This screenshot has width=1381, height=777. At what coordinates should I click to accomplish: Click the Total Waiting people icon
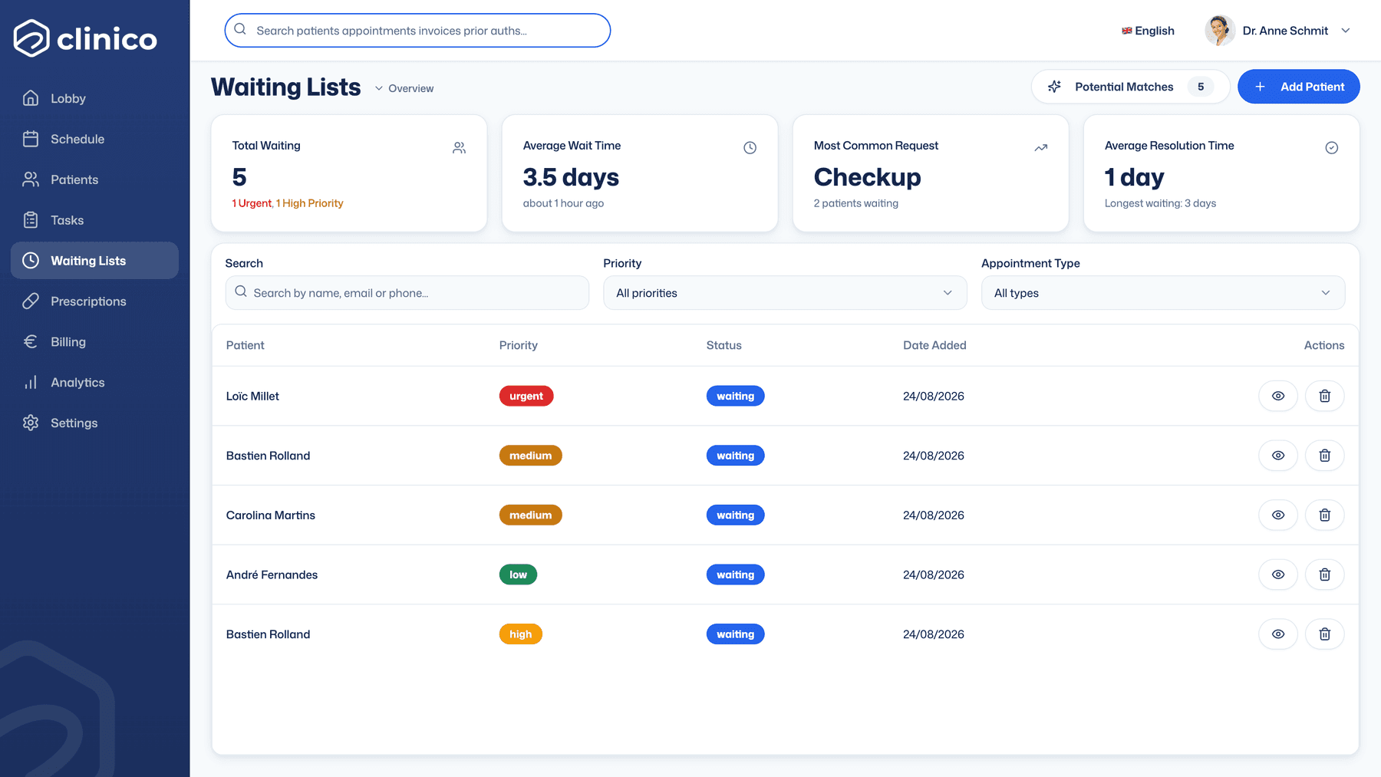(x=459, y=148)
